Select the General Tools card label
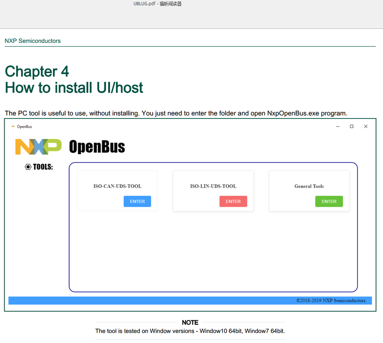 click(x=309, y=186)
